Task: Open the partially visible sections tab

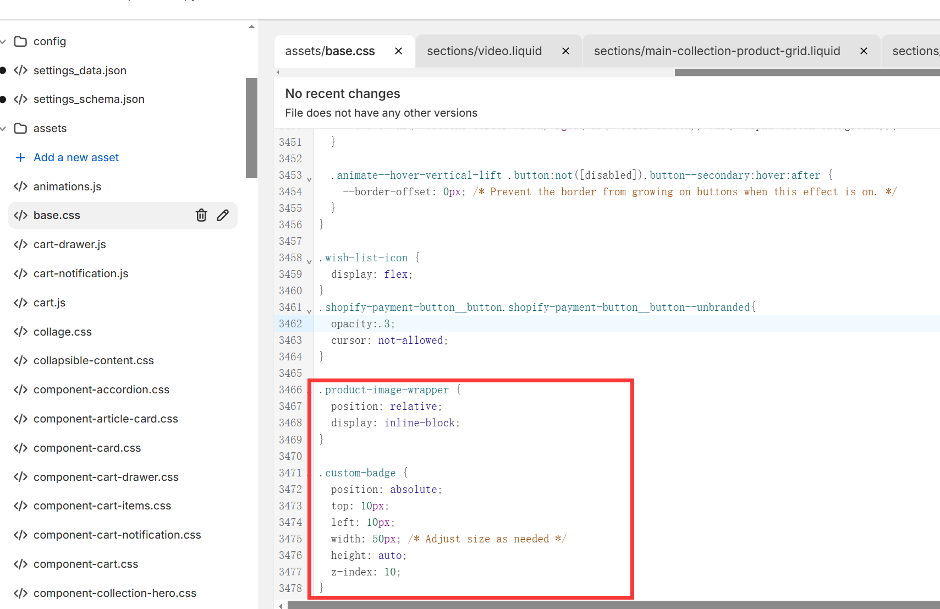Action: click(x=916, y=51)
